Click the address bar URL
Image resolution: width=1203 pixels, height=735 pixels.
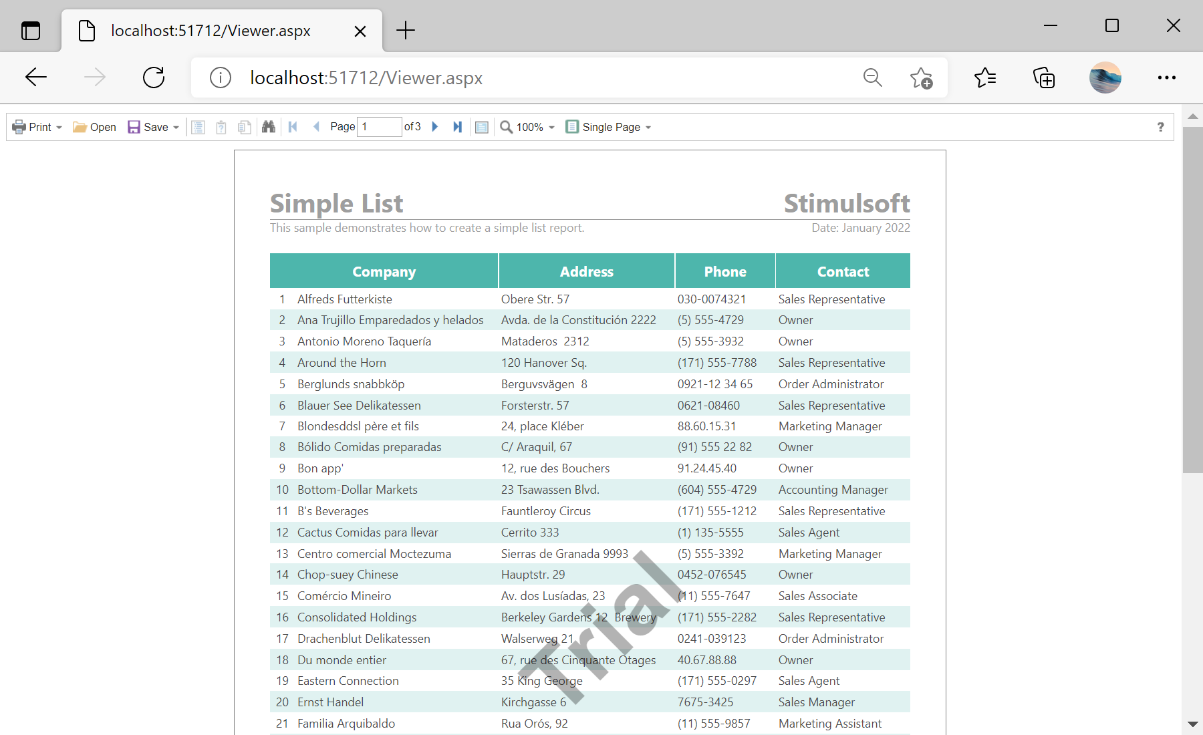click(x=366, y=78)
